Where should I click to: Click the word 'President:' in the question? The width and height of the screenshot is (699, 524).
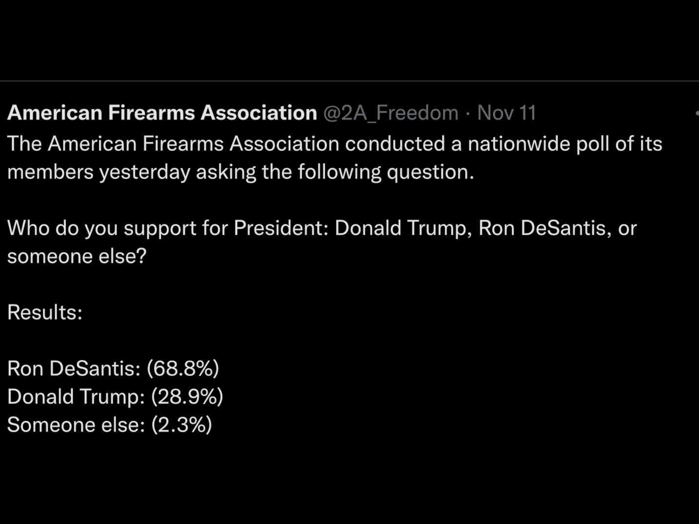281,228
